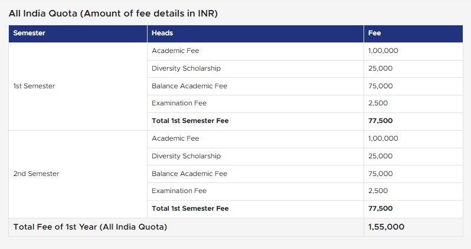
Task: Click "Diversity Scholarship" under 1st Semester
Action: 186,68
